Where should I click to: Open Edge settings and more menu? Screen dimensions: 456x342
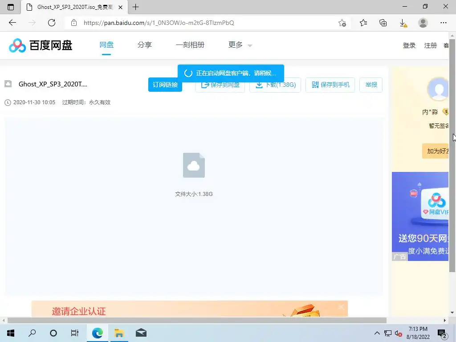point(443,23)
